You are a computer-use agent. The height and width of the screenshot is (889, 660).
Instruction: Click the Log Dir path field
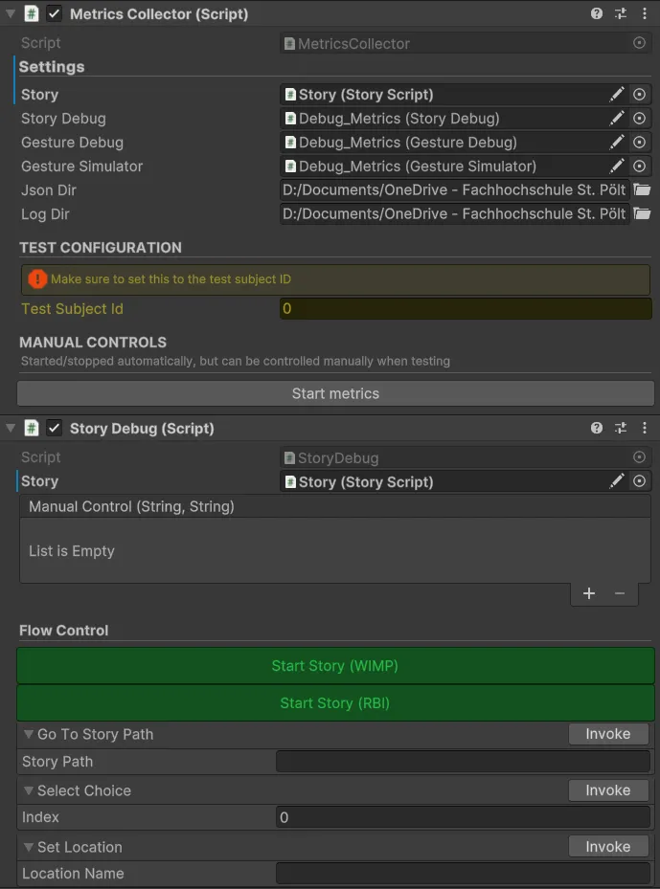[x=455, y=213]
